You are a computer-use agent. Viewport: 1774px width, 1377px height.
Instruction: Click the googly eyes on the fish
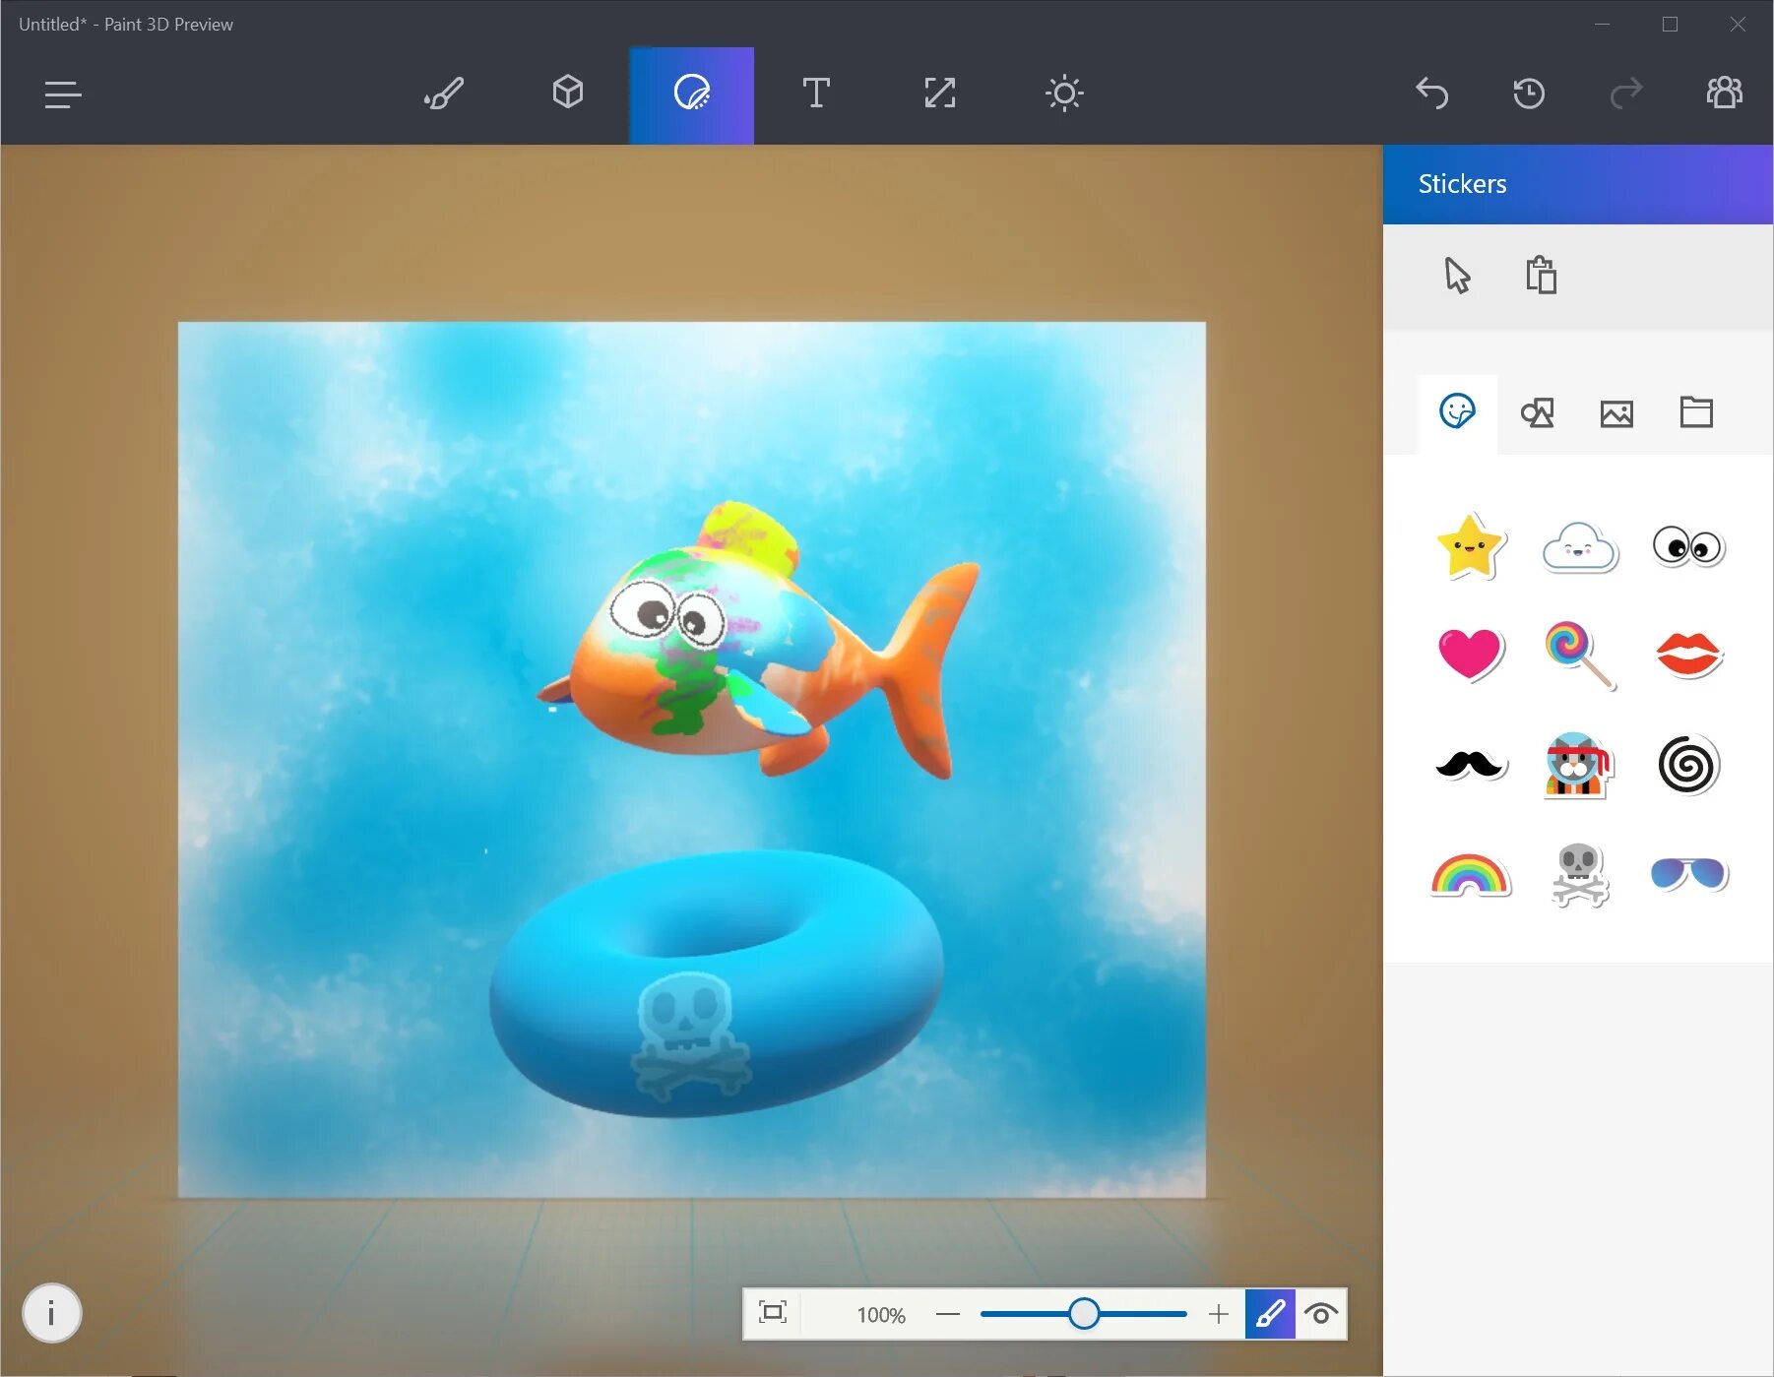pyautogui.click(x=666, y=615)
